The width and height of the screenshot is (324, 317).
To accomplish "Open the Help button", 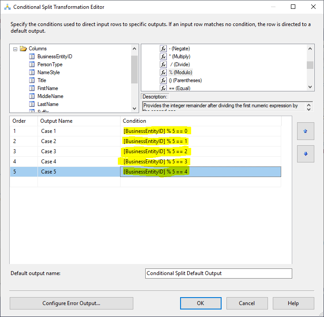I will click(293, 303).
